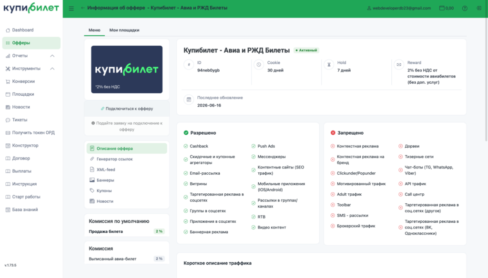Open Баннеры in offer menu

(127, 180)
